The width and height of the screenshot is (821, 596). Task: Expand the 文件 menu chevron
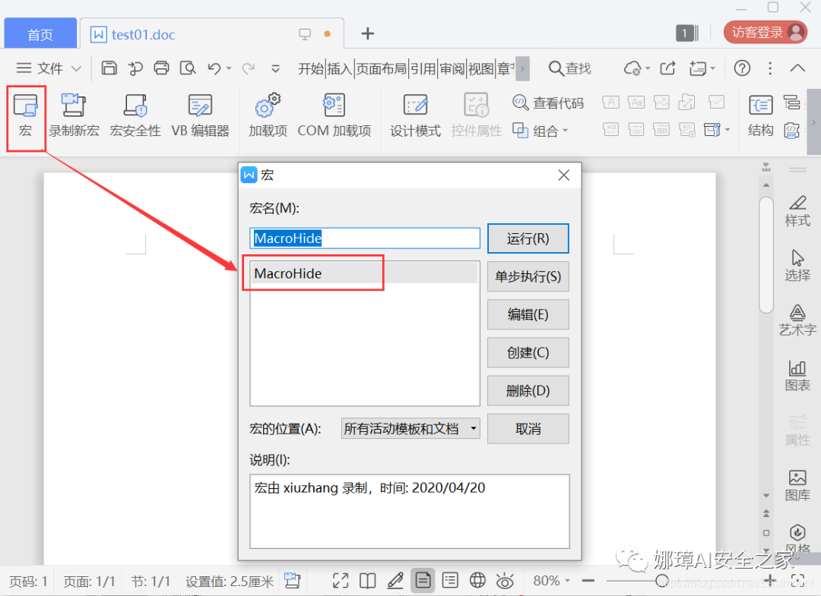click(x=77, y=68)
